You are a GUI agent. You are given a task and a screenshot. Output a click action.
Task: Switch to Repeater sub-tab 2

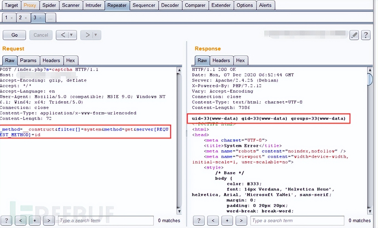point(20,18)
